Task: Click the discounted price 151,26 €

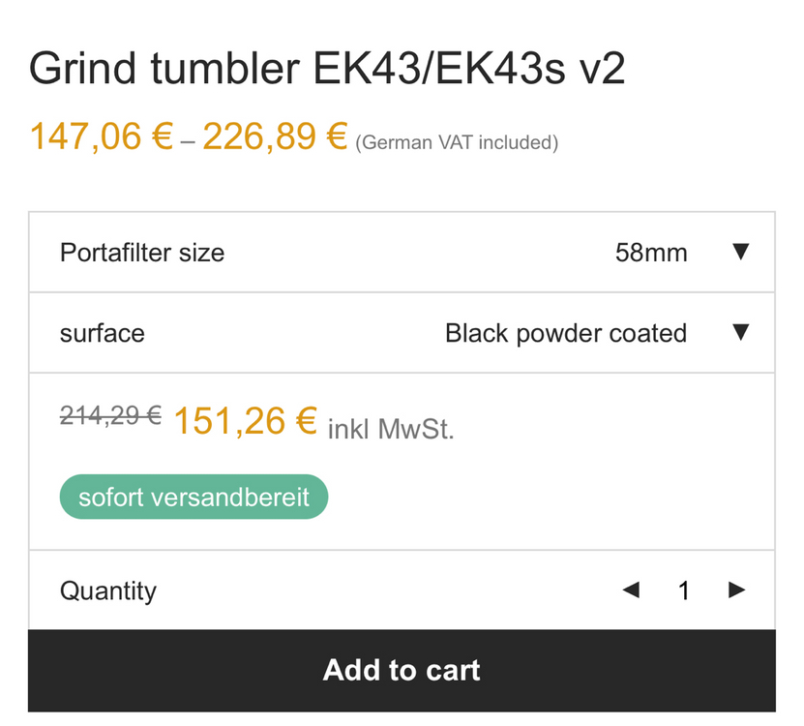Action: [245, 421]
